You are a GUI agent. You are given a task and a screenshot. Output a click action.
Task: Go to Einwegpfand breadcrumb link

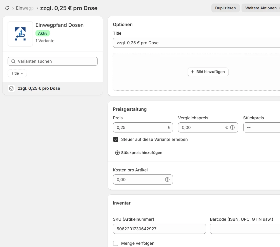pos(25,8)
